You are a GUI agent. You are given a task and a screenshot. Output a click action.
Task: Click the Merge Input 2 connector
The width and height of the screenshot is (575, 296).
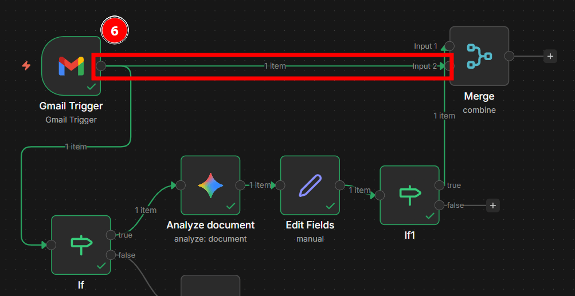449,66
